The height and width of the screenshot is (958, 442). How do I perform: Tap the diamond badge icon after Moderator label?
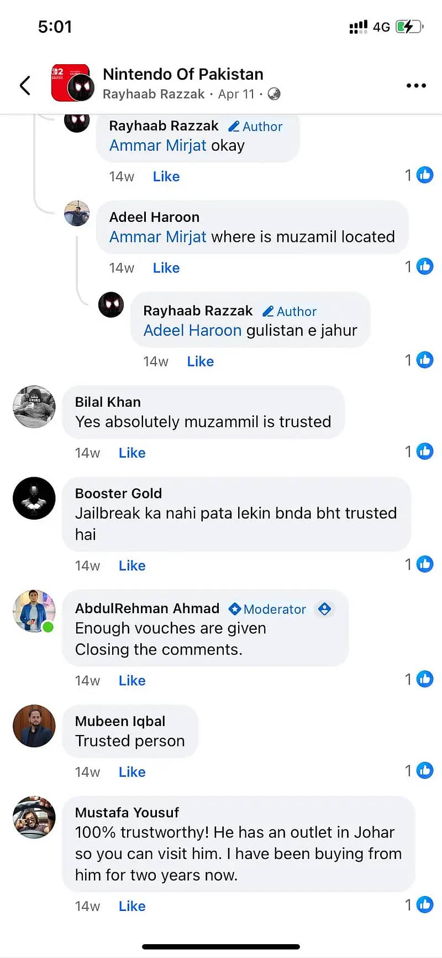coord(325,609)
